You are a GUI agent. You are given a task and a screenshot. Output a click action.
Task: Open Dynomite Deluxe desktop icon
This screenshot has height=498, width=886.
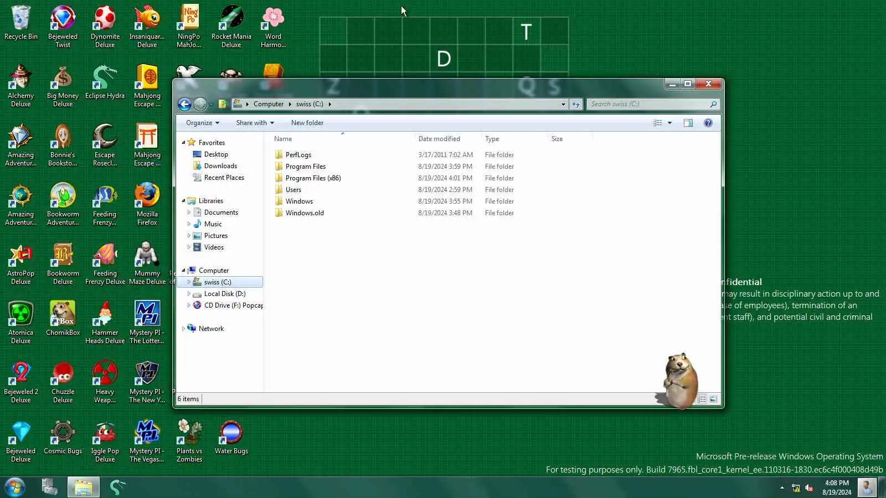105,26
